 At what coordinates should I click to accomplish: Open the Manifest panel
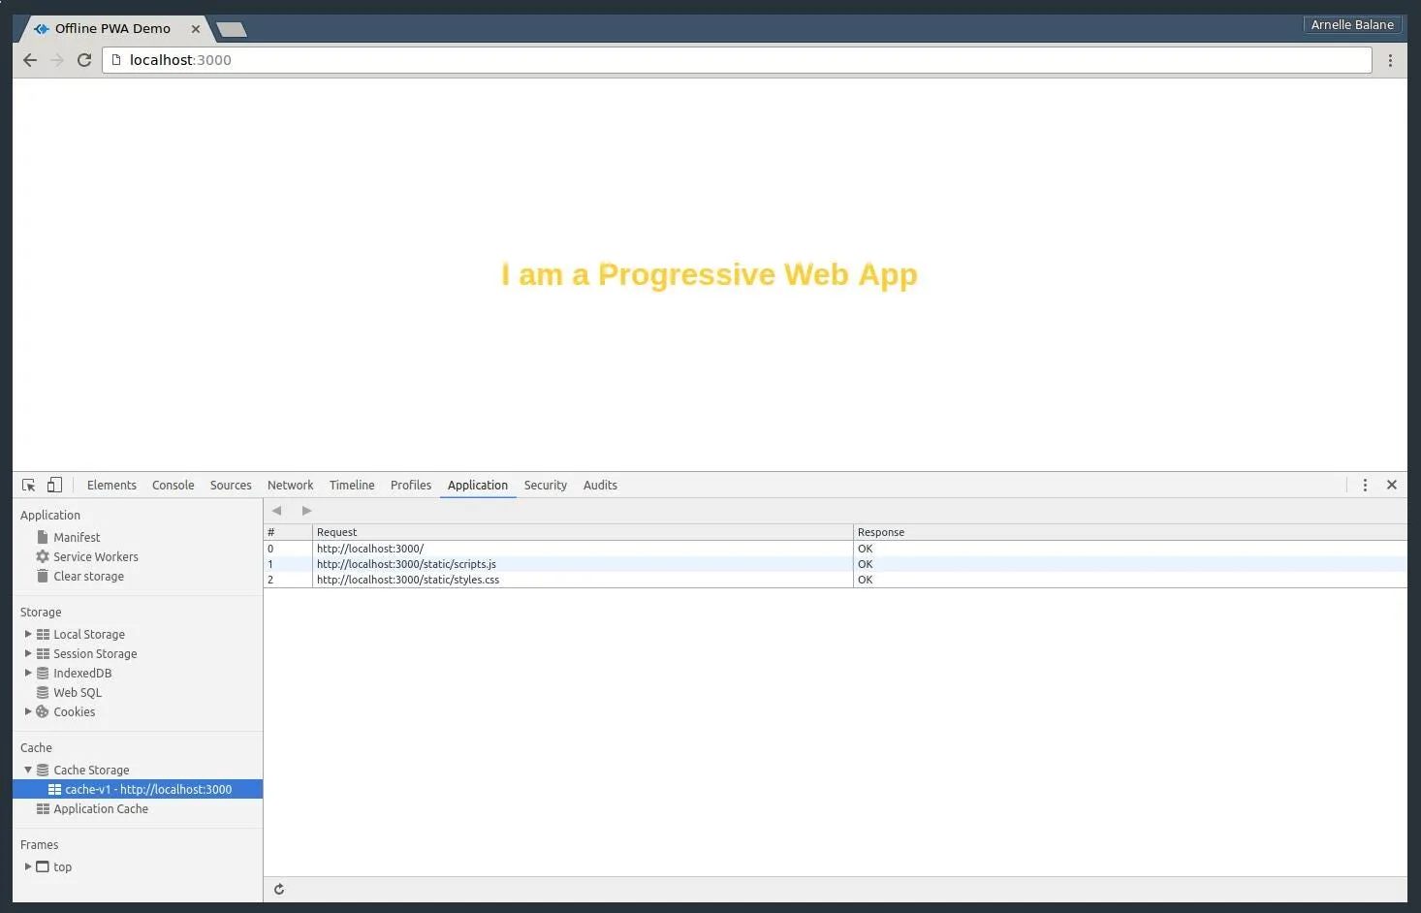(x=77, y=537)
